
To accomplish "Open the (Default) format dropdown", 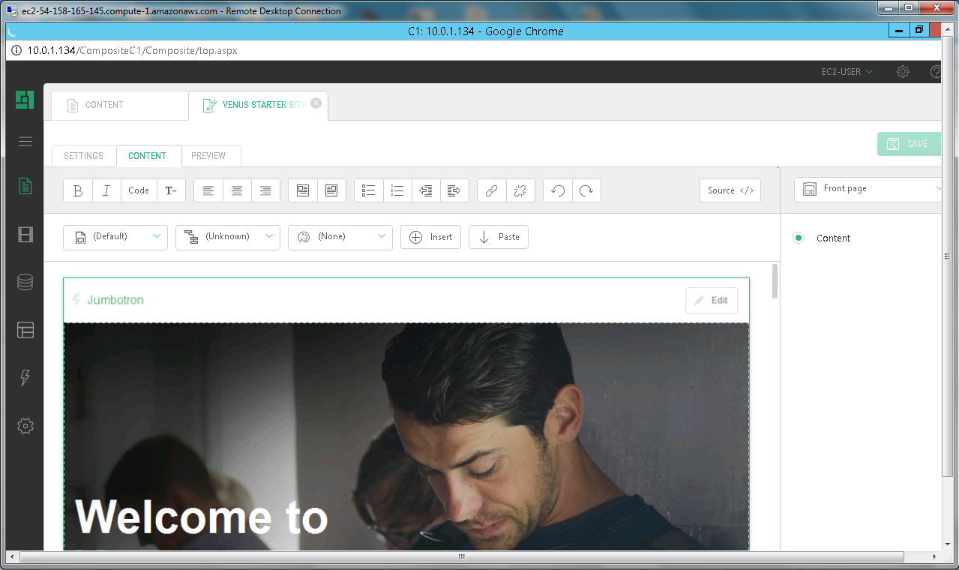I will point(115,237).
